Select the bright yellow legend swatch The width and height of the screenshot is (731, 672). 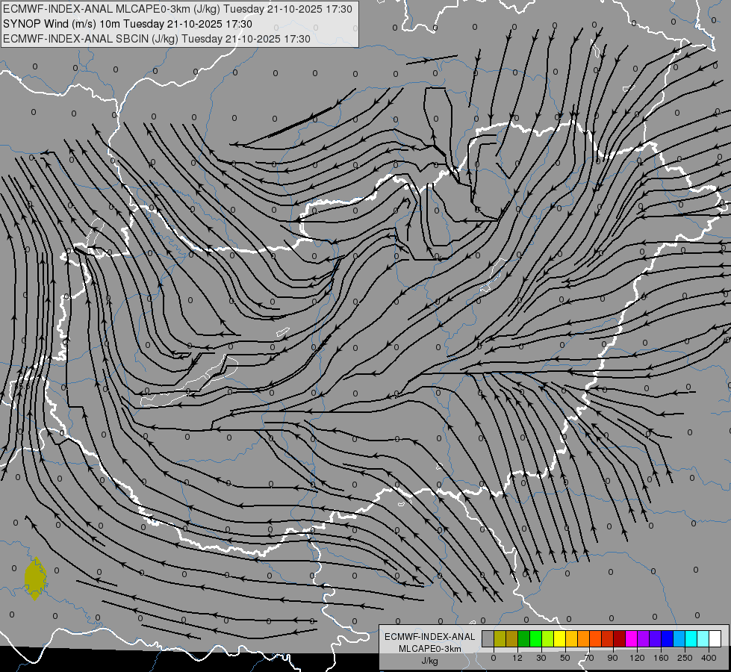[x=560, y=638]
